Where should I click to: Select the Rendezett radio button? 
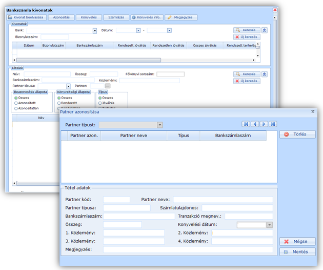(59, 103)
